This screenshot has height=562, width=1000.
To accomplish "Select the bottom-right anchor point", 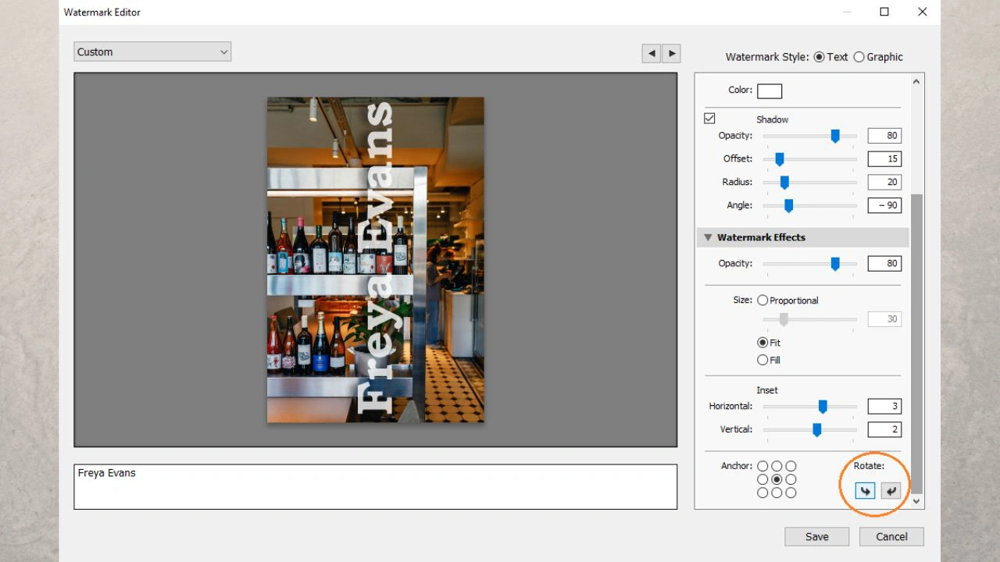I will tap(791, 493).
